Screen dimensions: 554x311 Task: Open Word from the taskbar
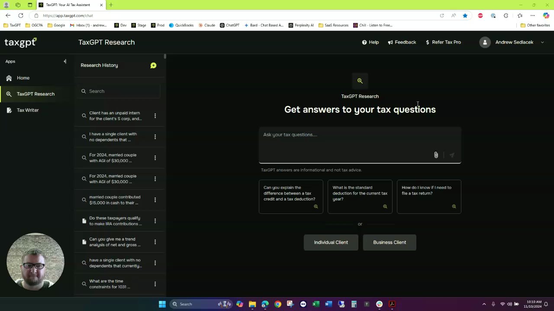[329, 304]
